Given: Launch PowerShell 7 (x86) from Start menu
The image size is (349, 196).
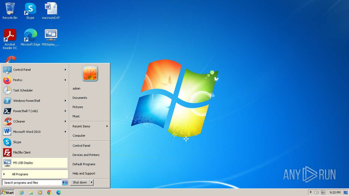Looking at the screenshot, I should coord(35,111).
